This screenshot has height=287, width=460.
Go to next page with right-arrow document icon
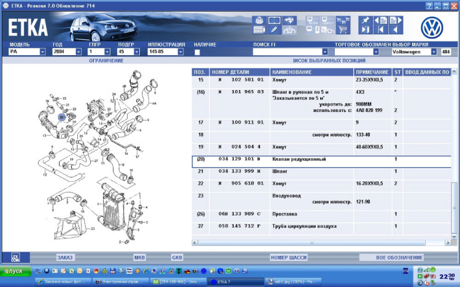click(396, 20)
